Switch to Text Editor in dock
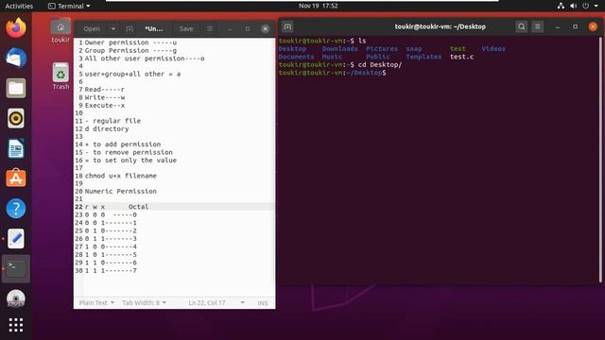 tap(16, 239)
